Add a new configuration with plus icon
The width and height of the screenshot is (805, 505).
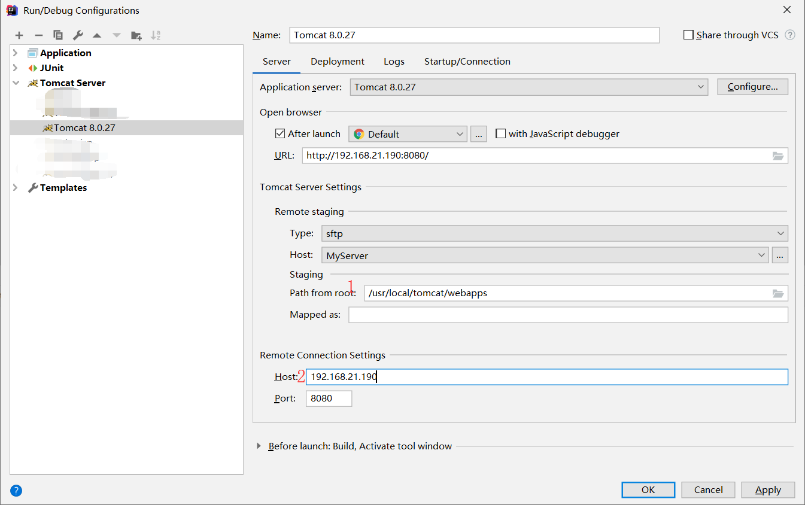19,35
